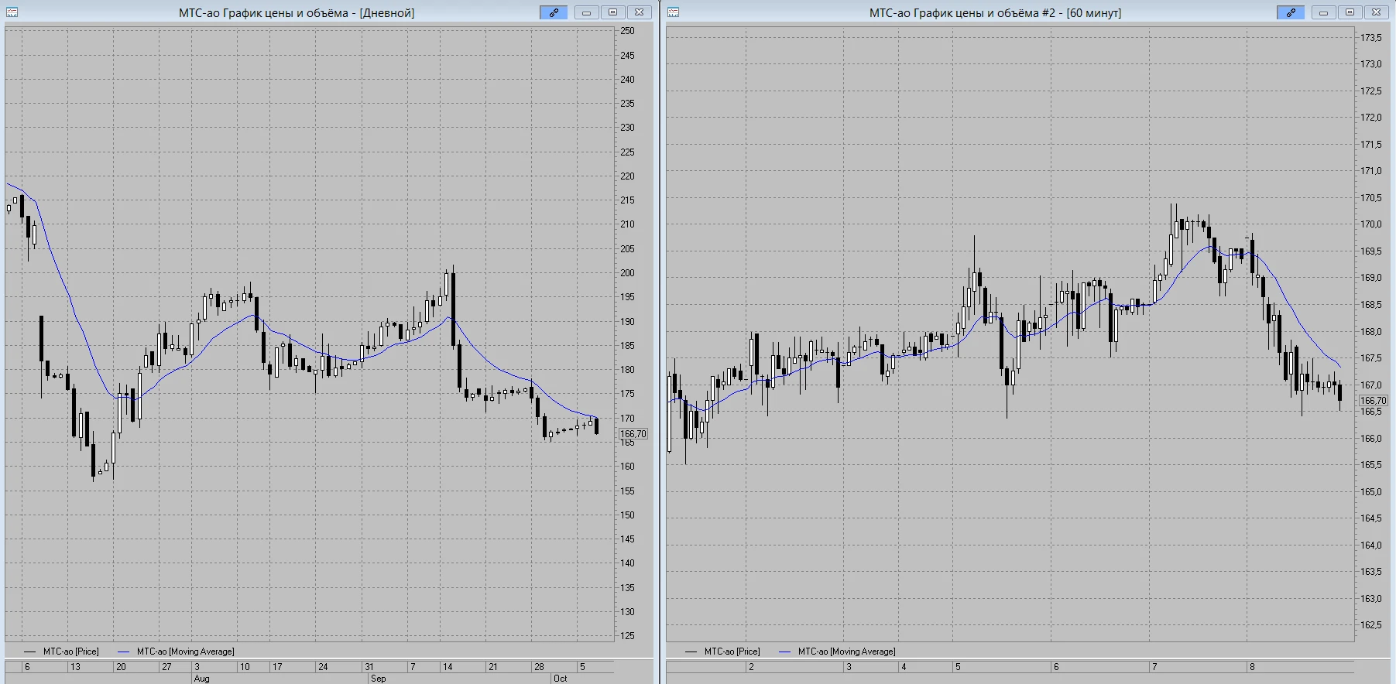Click the 200 price level on the Дневной price axis
This screenshot has height=684, width=1396.
627,273
